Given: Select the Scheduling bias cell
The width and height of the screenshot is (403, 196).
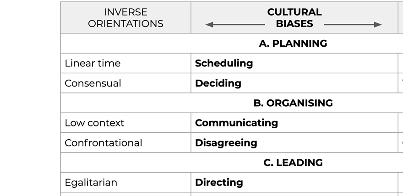Looking at the screenshot, I should [294, 63].
